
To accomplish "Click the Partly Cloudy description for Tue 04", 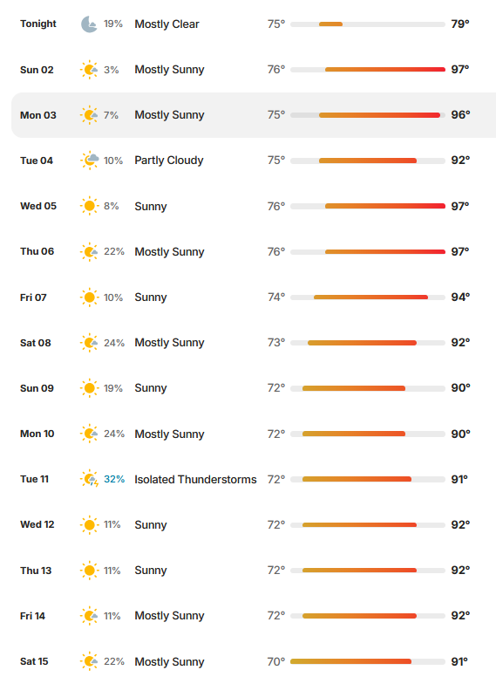I will click(168, 161).
